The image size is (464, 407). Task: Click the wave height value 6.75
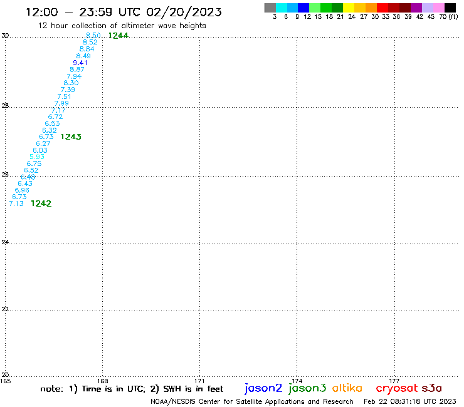pyautogui.click(x=34, y=163)
